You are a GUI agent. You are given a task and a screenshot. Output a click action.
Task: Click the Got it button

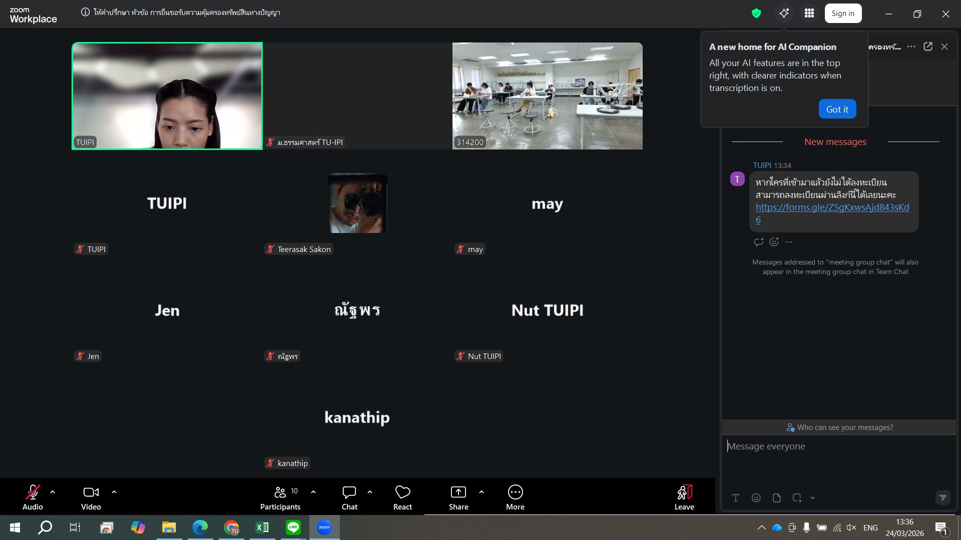837,109
